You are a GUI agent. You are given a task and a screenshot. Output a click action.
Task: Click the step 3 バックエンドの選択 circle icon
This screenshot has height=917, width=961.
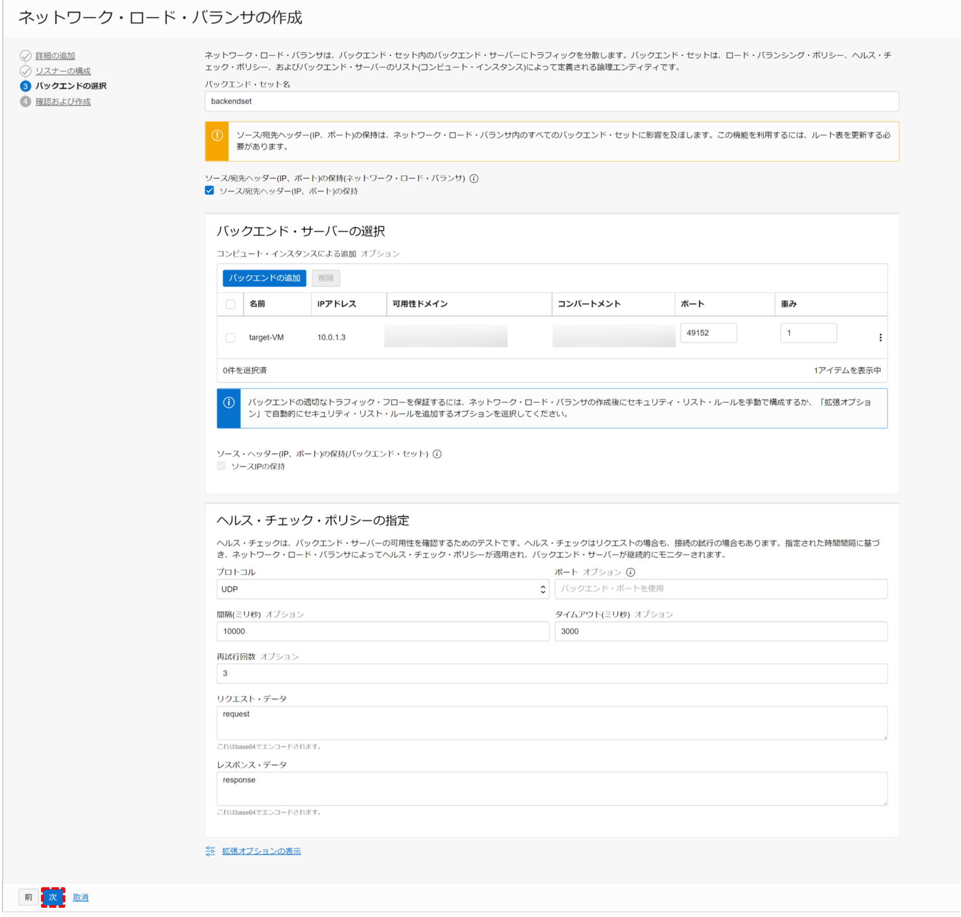25,86
